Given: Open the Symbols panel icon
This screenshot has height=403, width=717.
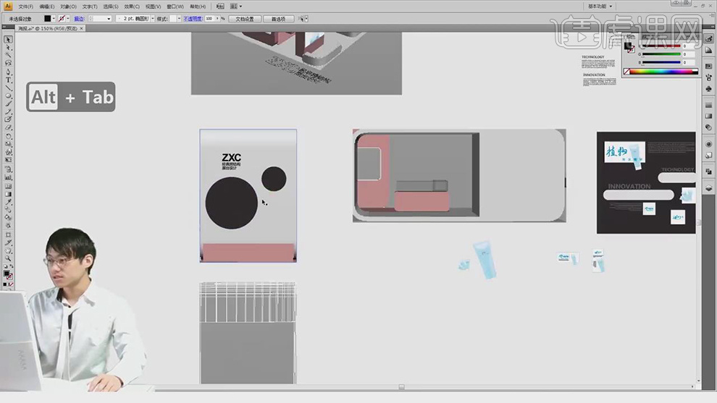Looking at the screenshot, I should [708, 88].
